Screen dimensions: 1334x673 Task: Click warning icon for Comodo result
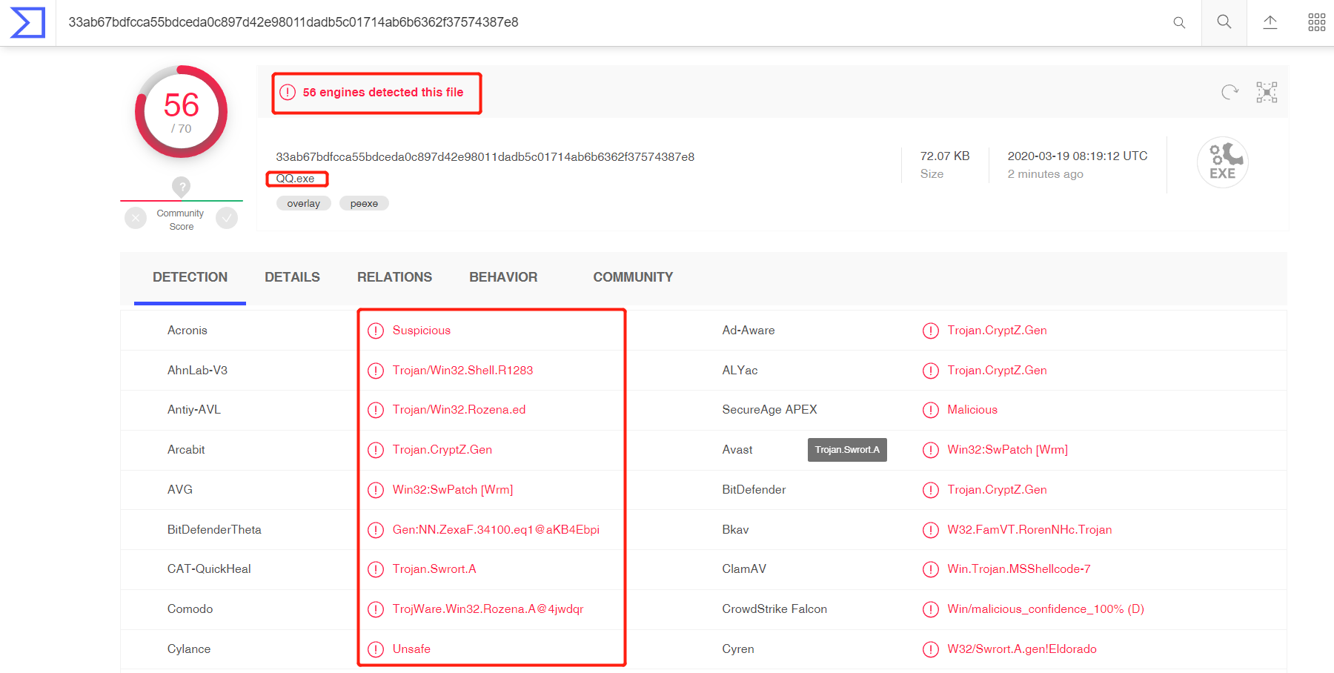tap(376, 609)
